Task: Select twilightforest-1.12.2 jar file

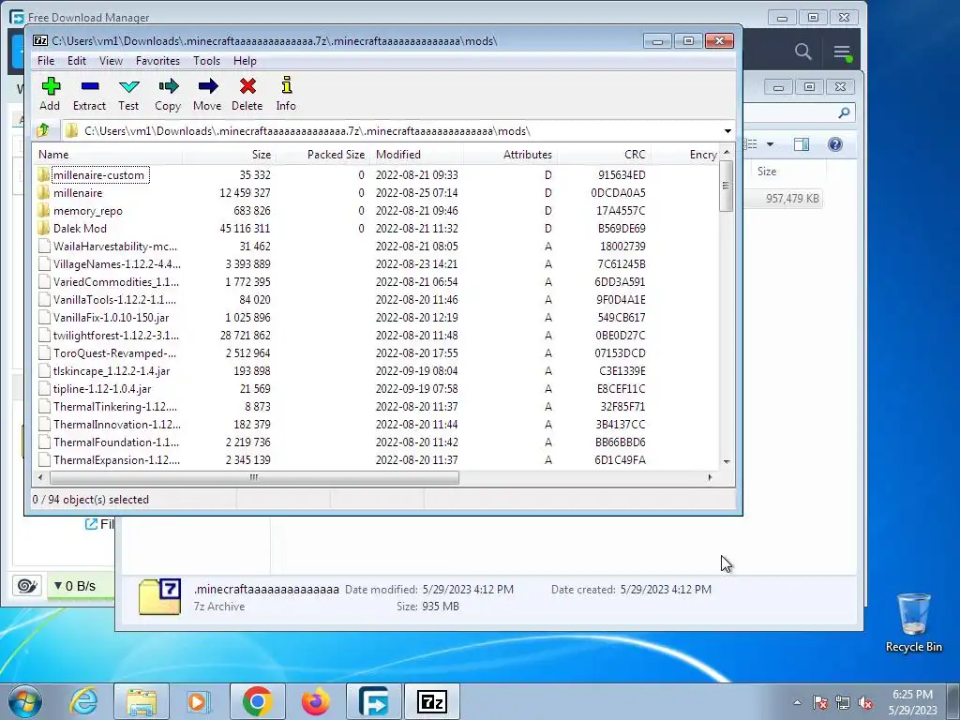Action: 376,336
